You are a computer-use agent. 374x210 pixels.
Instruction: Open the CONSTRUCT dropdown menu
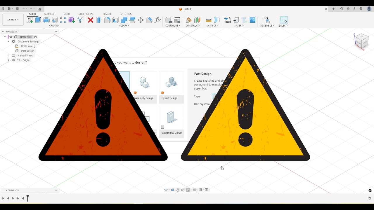point(193,26)
